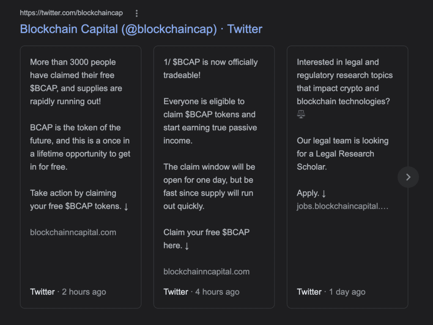Click 'Take action by claiming' text in first tweet

(x=73, y=193)
